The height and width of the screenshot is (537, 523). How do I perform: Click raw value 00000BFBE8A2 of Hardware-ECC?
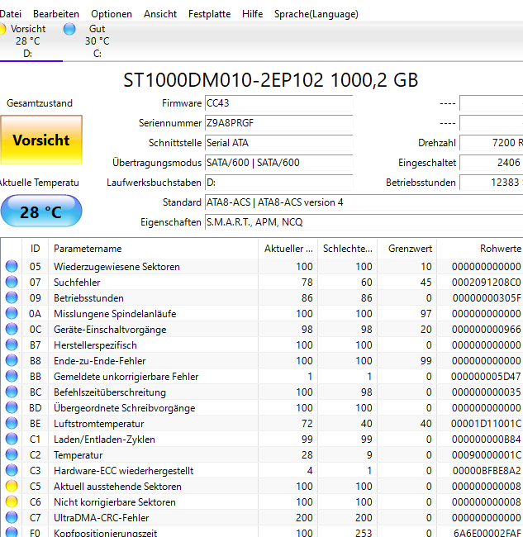click(x=487, y=471)
